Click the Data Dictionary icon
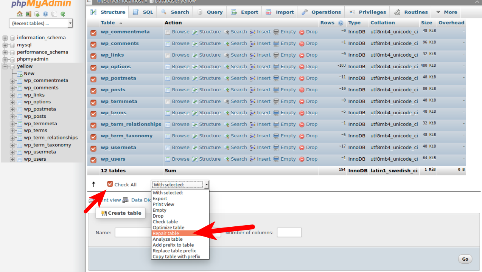Screen dimensions: 482x272 click(126, 200)
